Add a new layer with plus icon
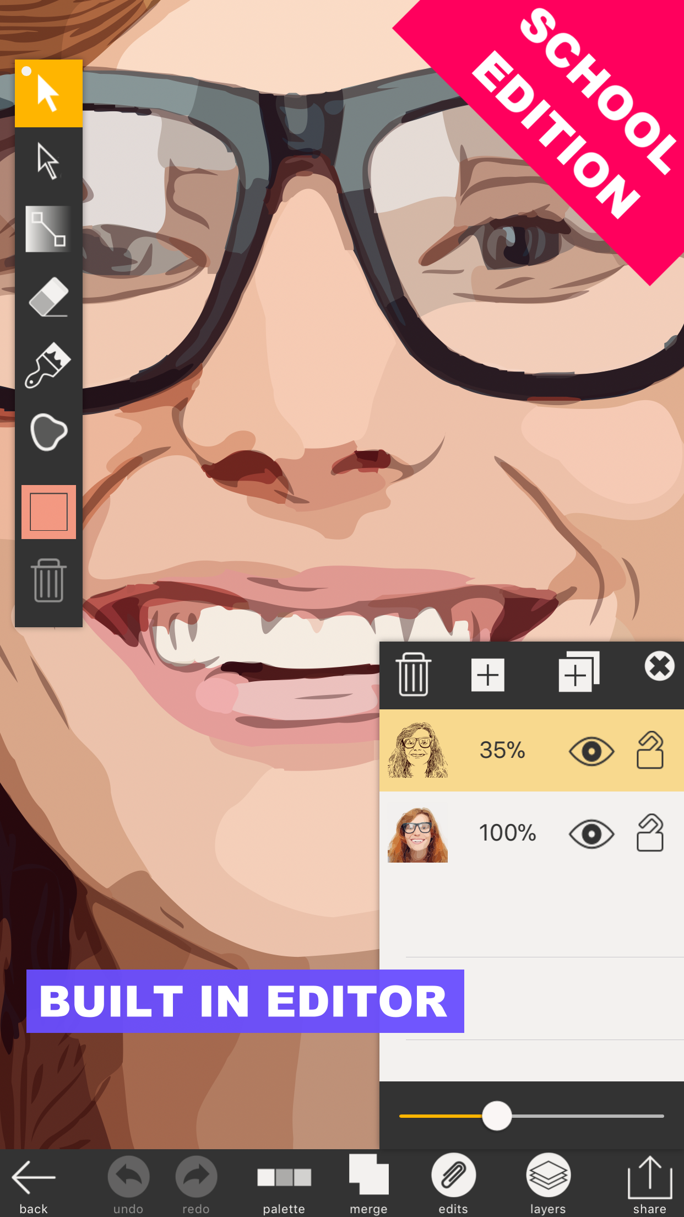The height and width of the screenshot is (1217, 684). click(x=487, y=675)
